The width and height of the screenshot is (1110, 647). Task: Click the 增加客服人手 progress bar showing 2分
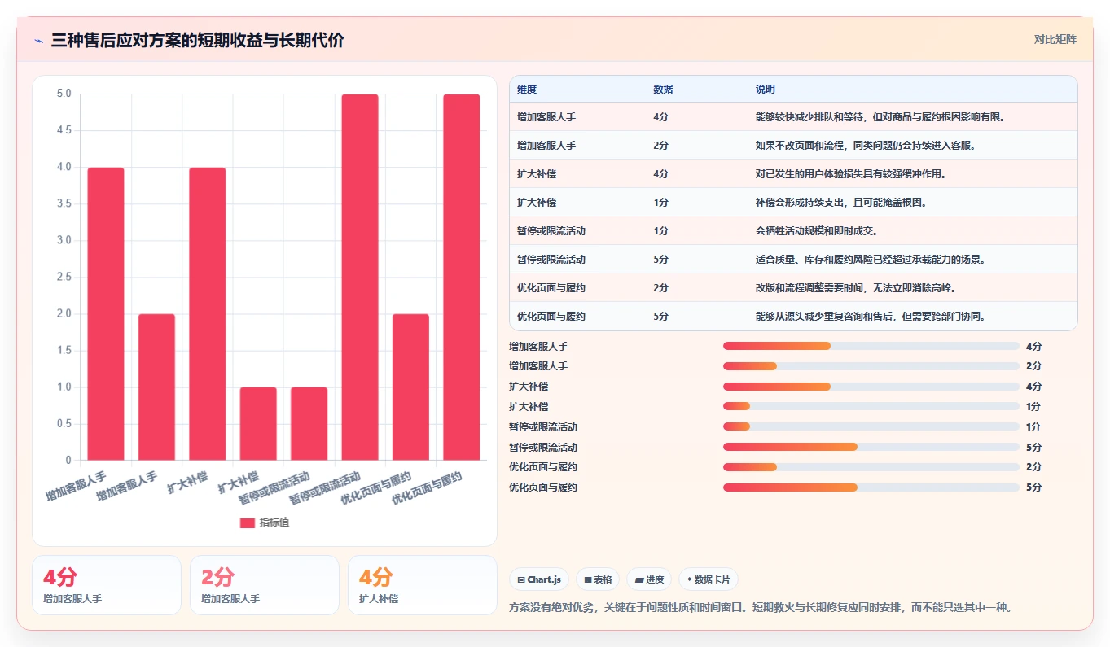(x=871, y=366)
